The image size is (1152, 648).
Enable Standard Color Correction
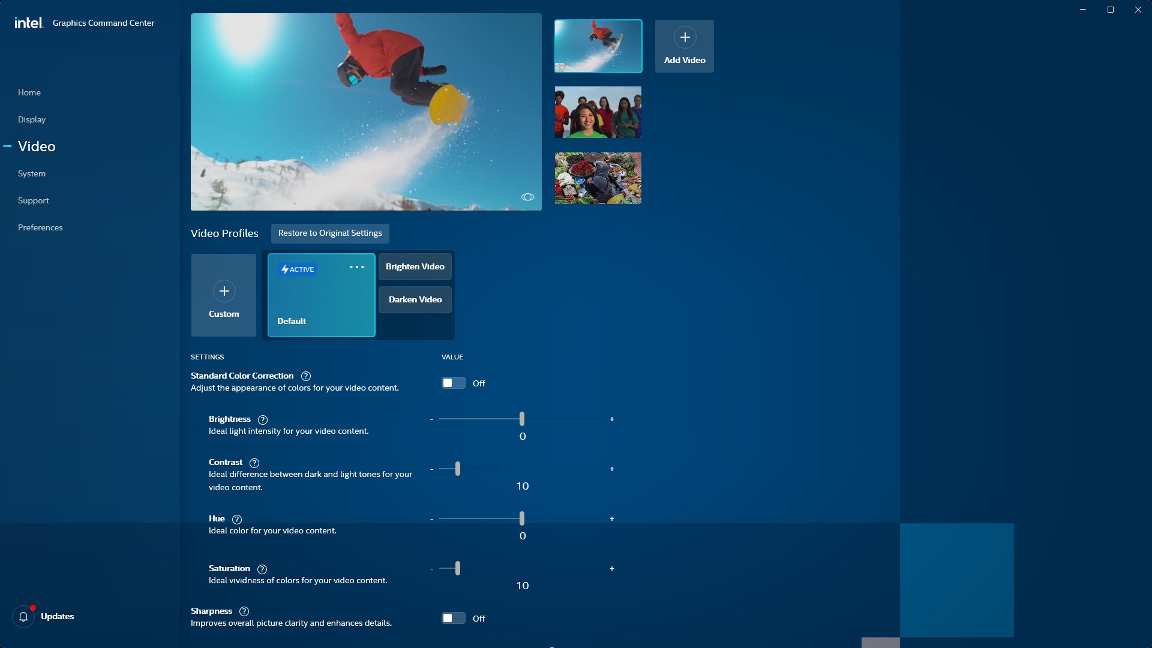pyautogui.click(x=453, y=383)
